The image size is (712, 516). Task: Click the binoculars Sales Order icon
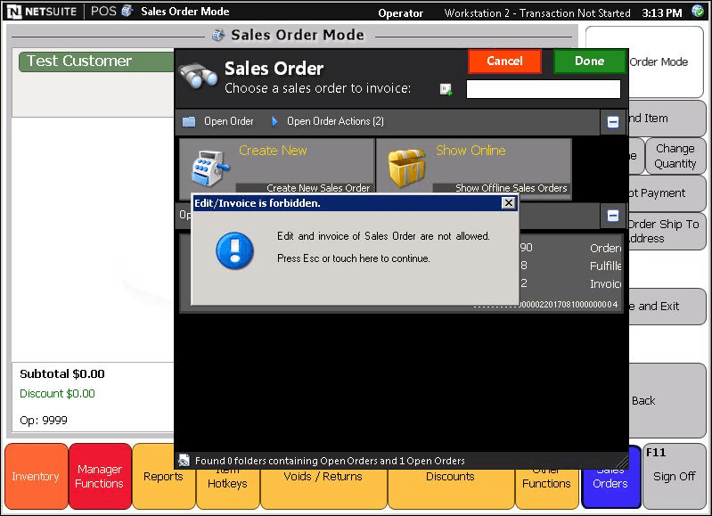click(x=198, y=77)
